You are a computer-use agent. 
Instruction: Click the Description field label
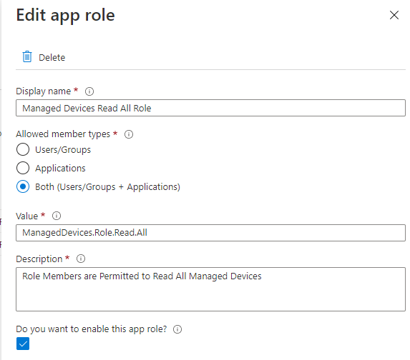click(x=39, y=259)
